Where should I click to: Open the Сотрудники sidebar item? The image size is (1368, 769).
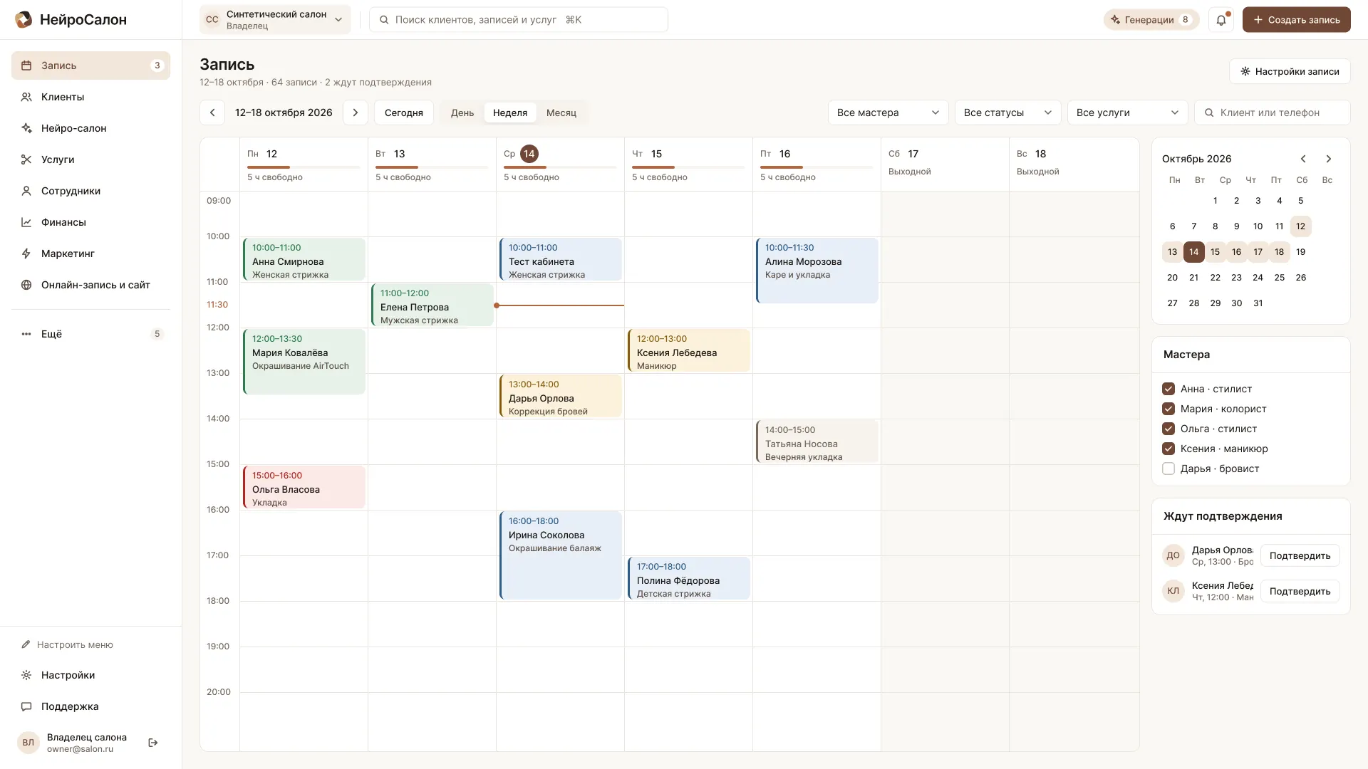click(x=90, y=191)
